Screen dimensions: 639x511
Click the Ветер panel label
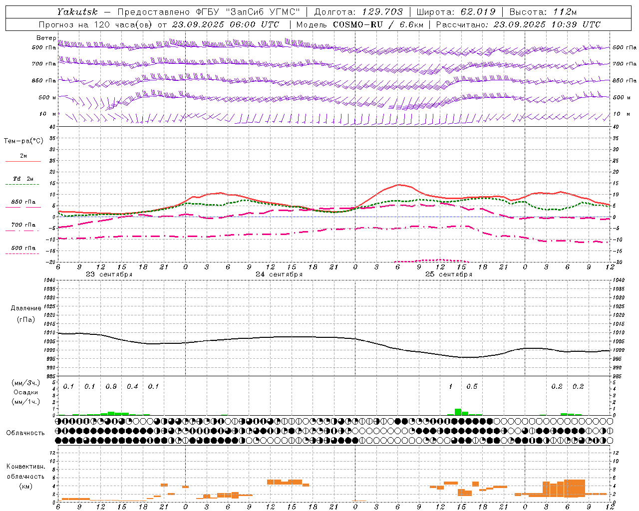pos(46,38)
